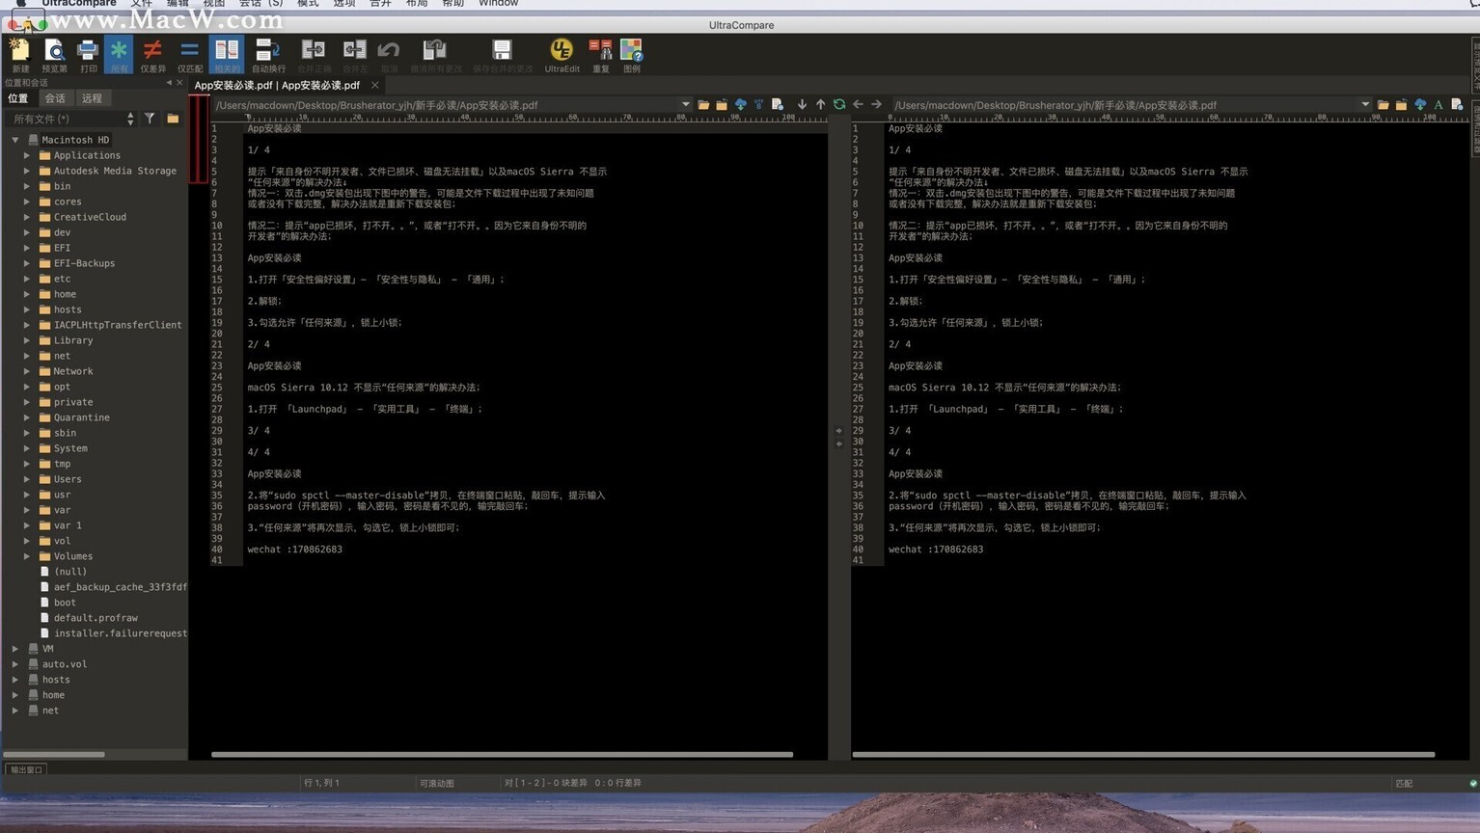The image size is (1480, 833).
Task: Click the left pane open-file folder icon
Action: point(703,104)
